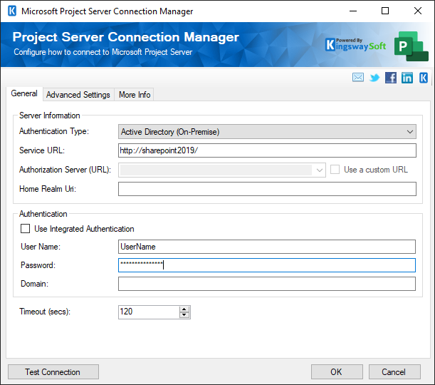Open the LinkedIn icon link

(x=407, y=78)
